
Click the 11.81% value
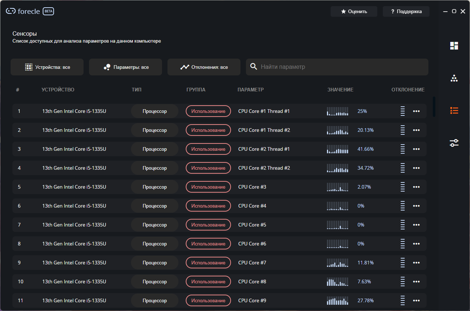(x=366, y=263)
